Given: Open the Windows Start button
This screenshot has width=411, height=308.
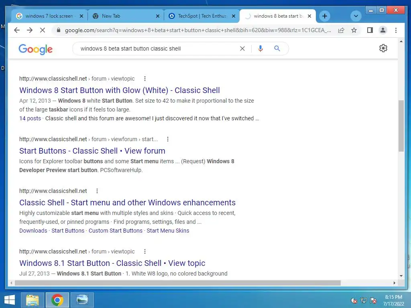Looking at the screenshot, I should click(10, 300).
